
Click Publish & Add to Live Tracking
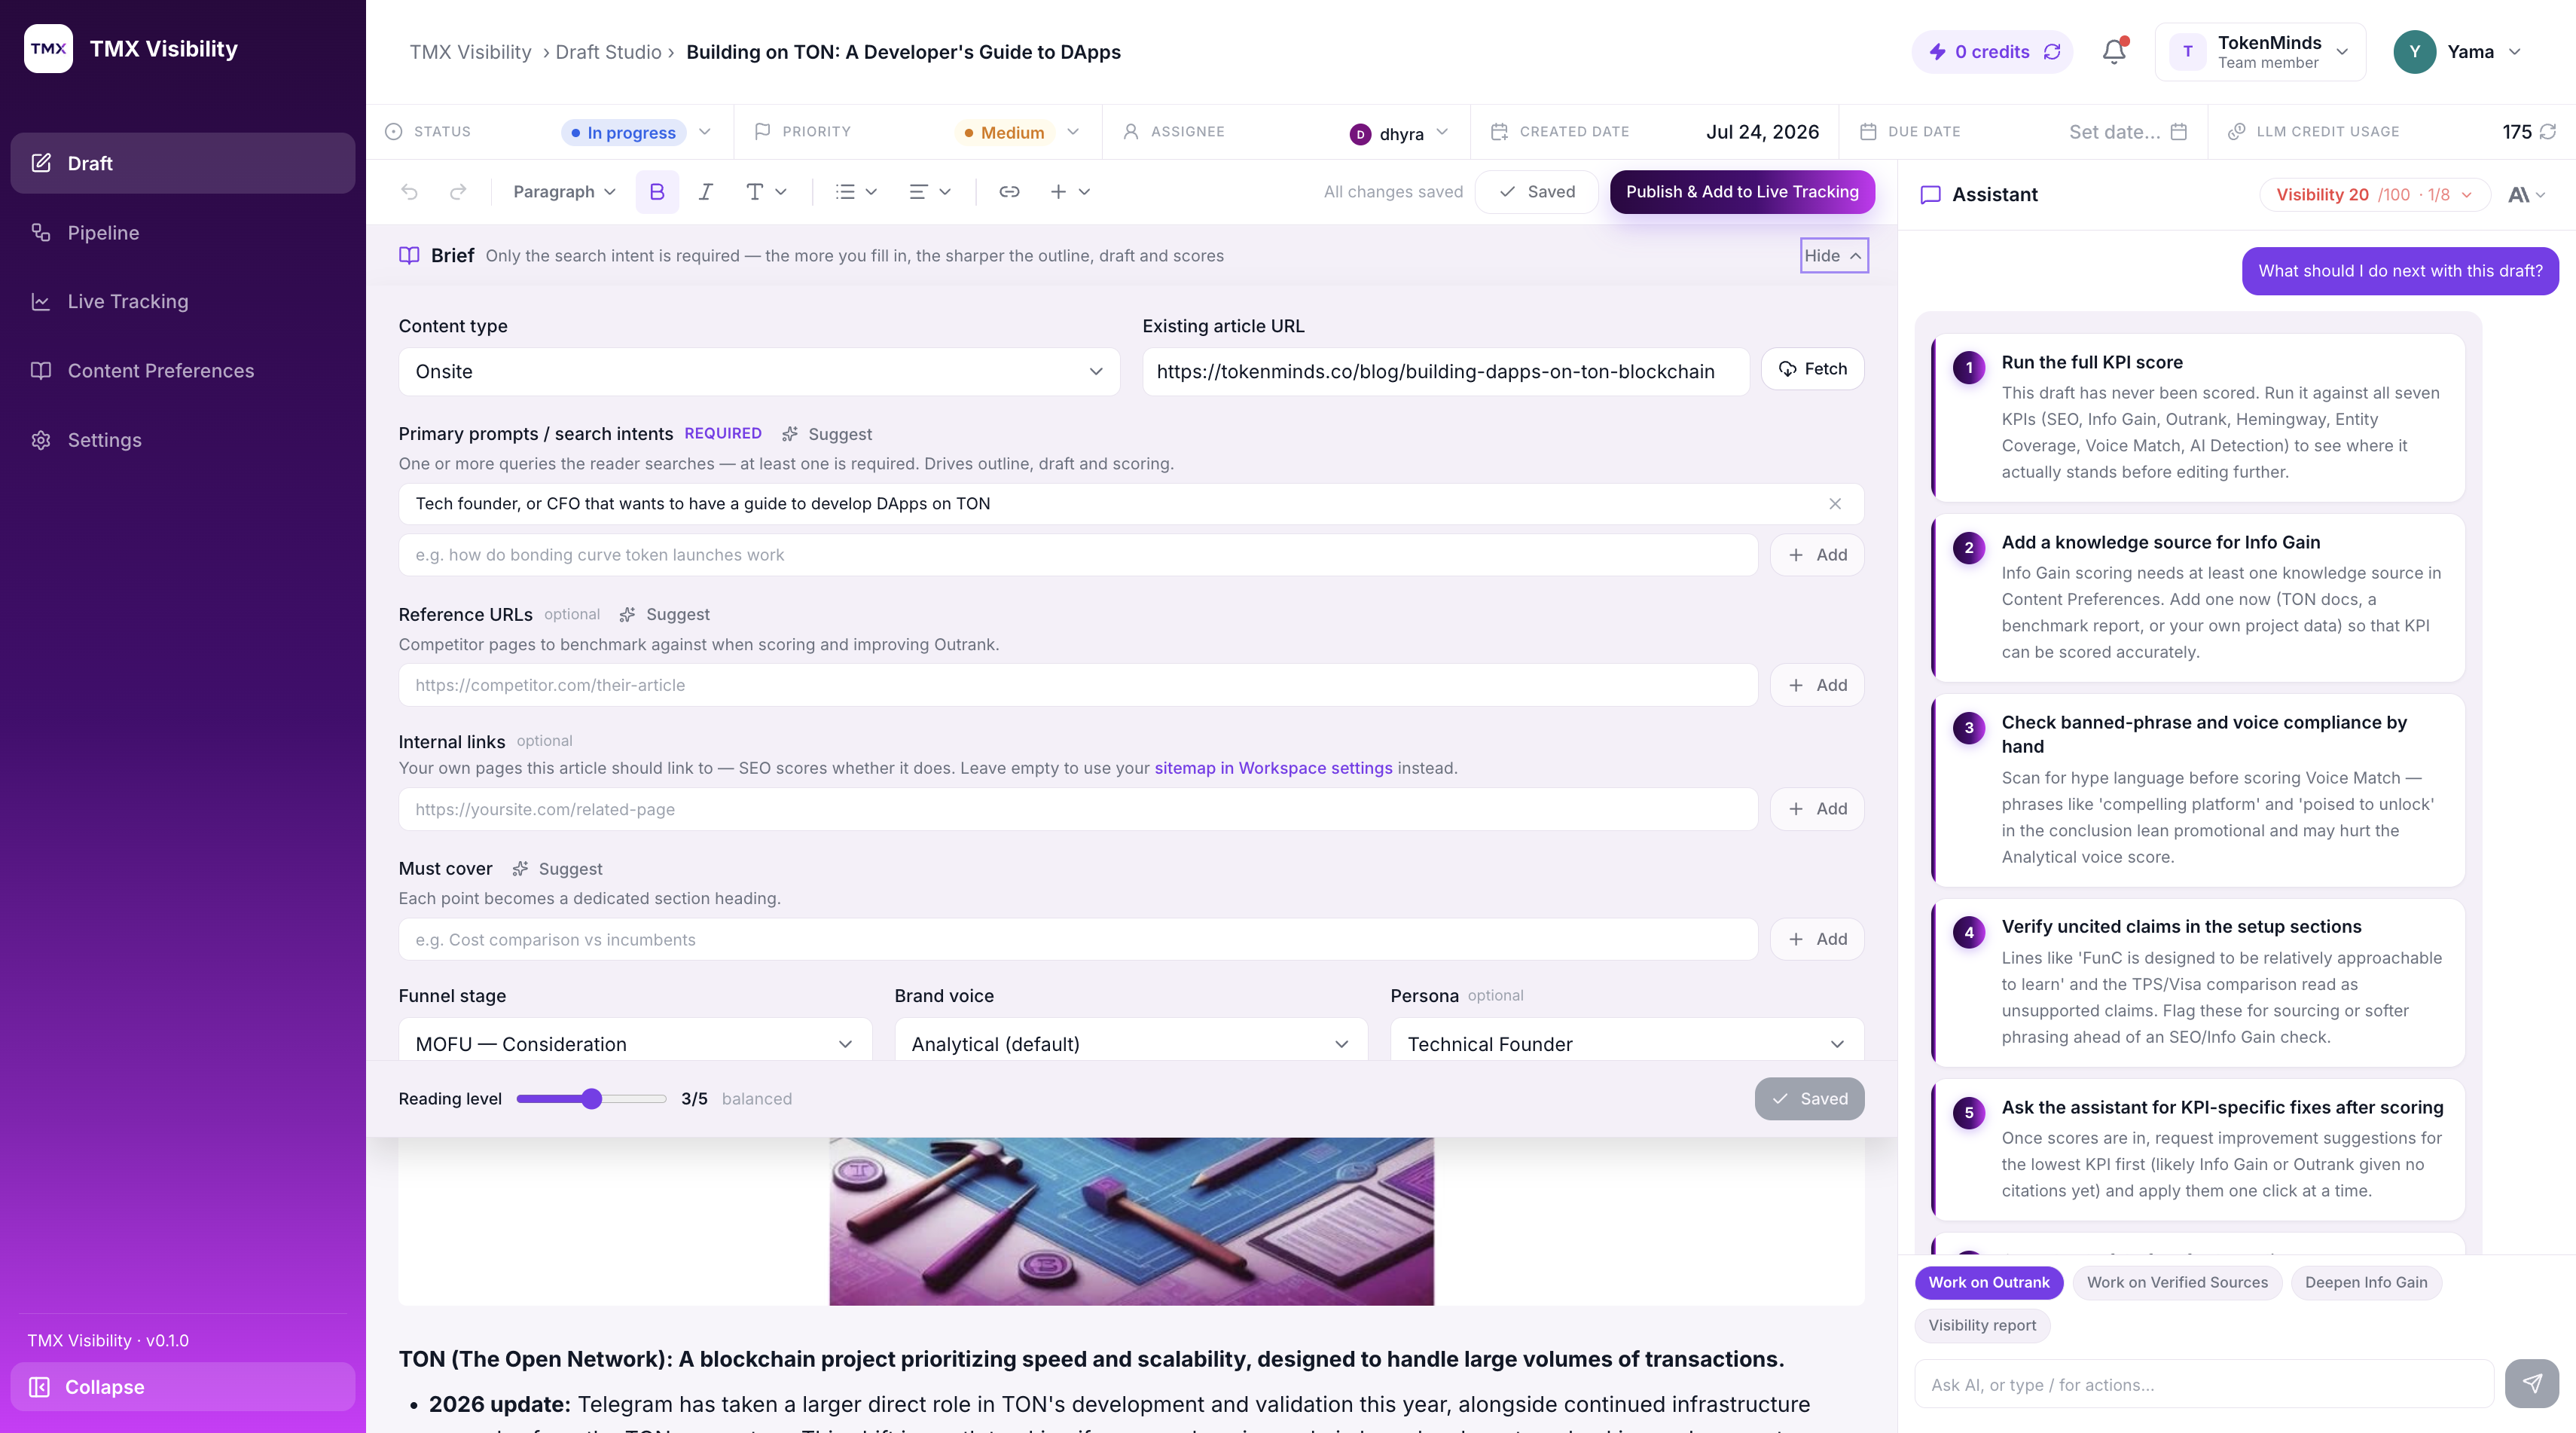pyautogui.click(x=1742, y=192)
